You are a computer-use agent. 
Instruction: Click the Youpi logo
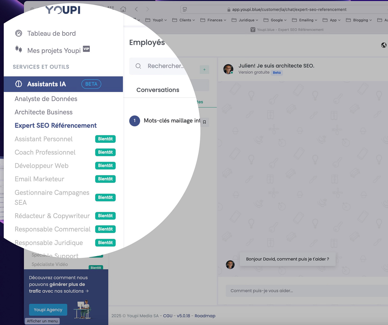(x=63, y=10)
